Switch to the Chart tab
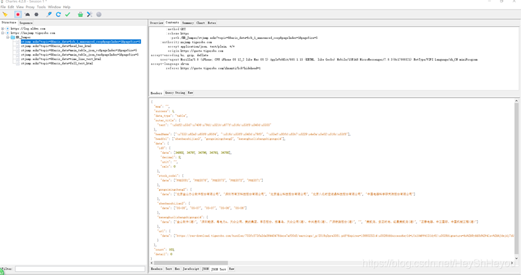 (200, 23)
